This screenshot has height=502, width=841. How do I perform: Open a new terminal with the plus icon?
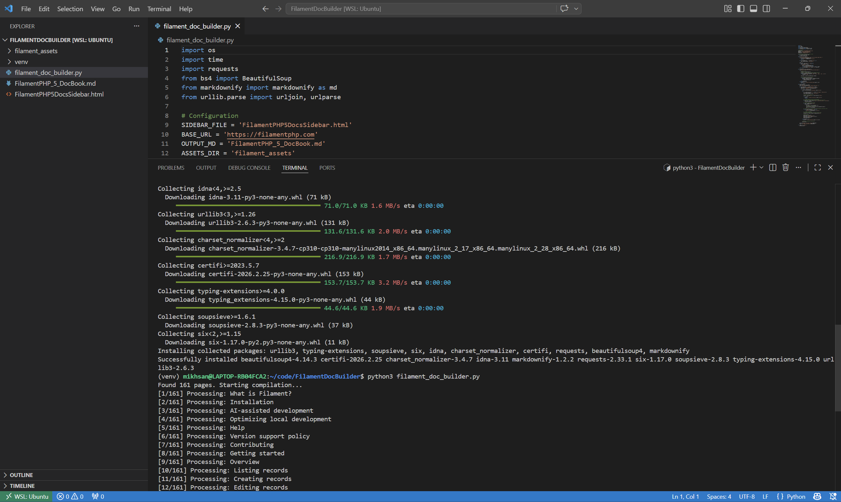pos(753,167)
